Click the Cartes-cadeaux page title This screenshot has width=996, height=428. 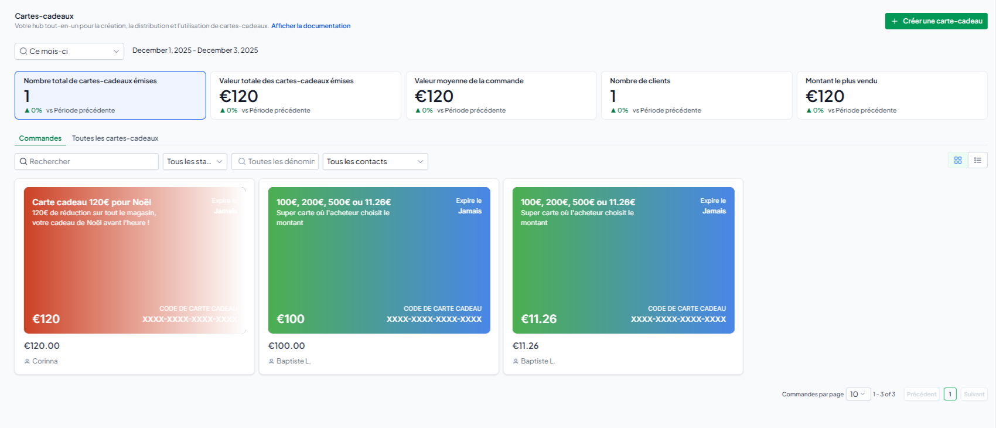pos(45,16)
